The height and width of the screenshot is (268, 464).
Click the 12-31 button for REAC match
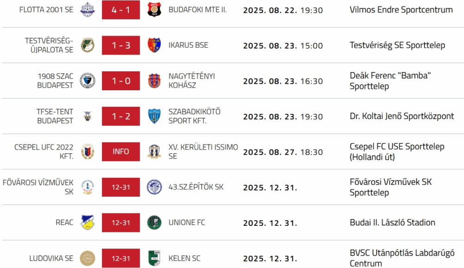(121, 223)
